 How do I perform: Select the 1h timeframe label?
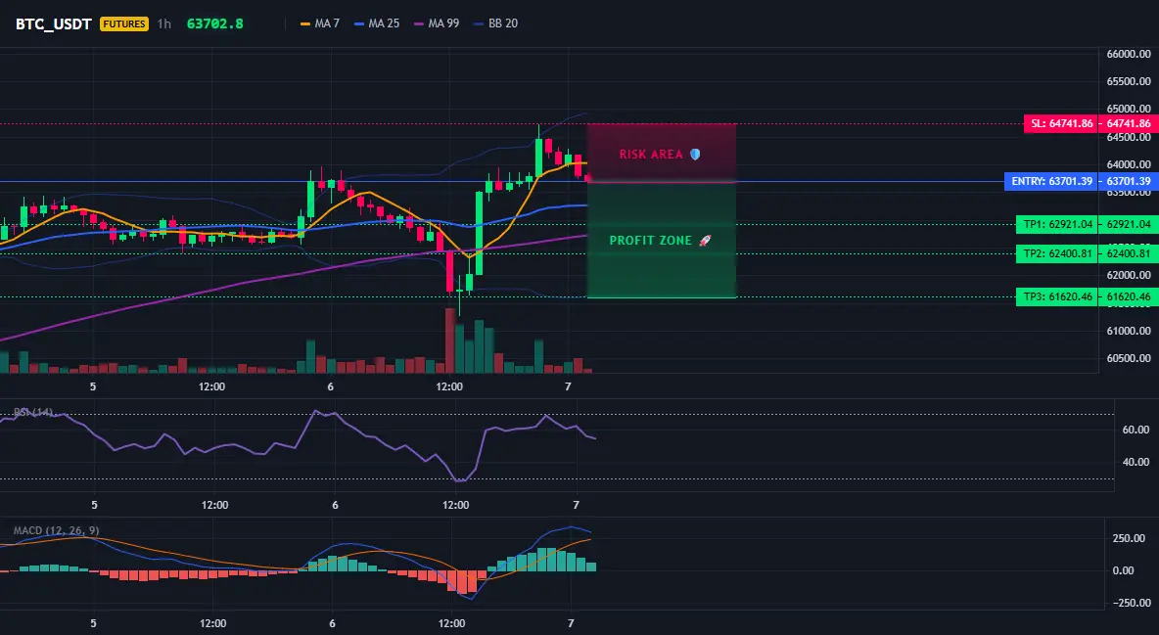[x=164, y=23]
